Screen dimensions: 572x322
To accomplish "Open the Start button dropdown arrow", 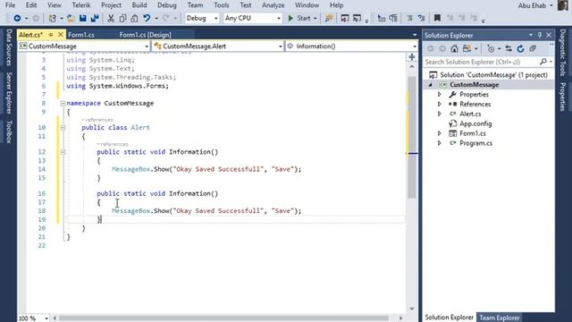I will point(315,18).
